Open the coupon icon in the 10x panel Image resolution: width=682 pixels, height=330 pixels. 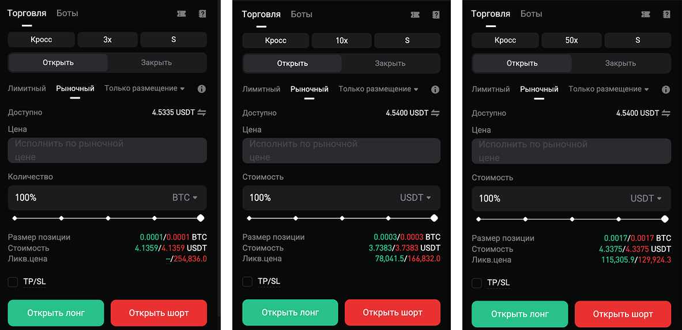pyautogui.click(x=415, y=15)
